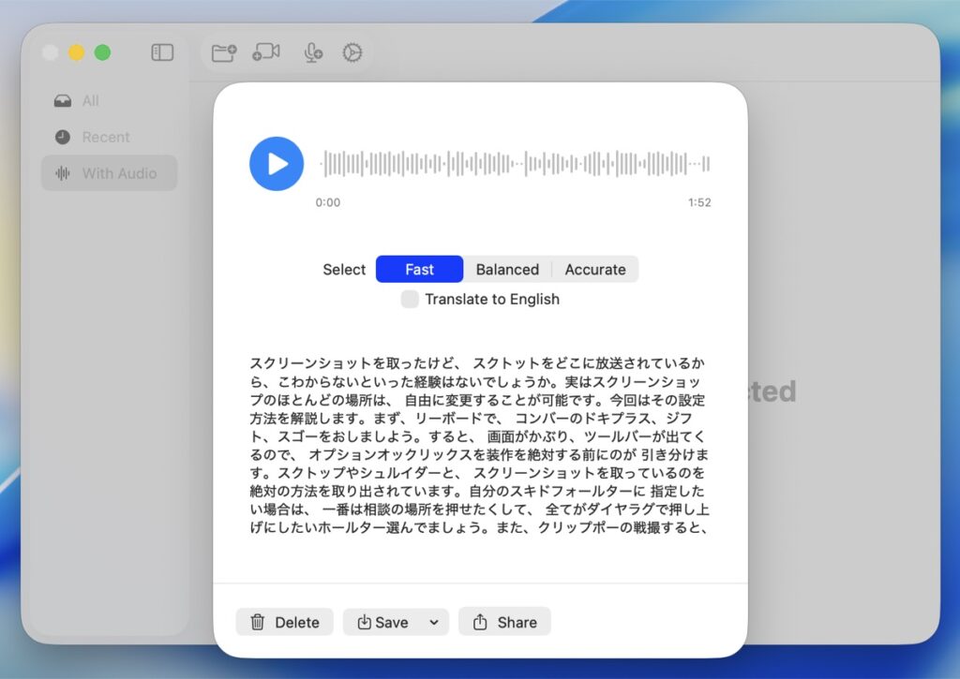The height and width of the screenshot is (679, 960).
Task: Select the Fast transcription mode
Action: 419,269
